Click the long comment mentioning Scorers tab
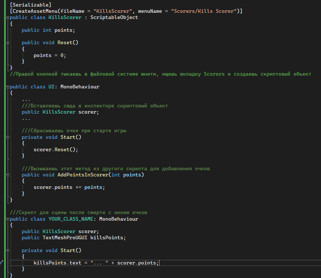321x278 pixels. click(x=160, y=74)
